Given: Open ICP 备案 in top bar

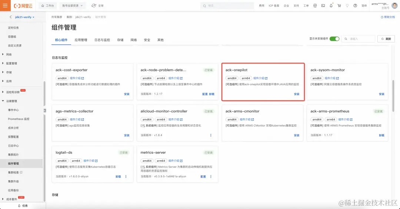Looking at the screenshot, I should click(274, 6).
